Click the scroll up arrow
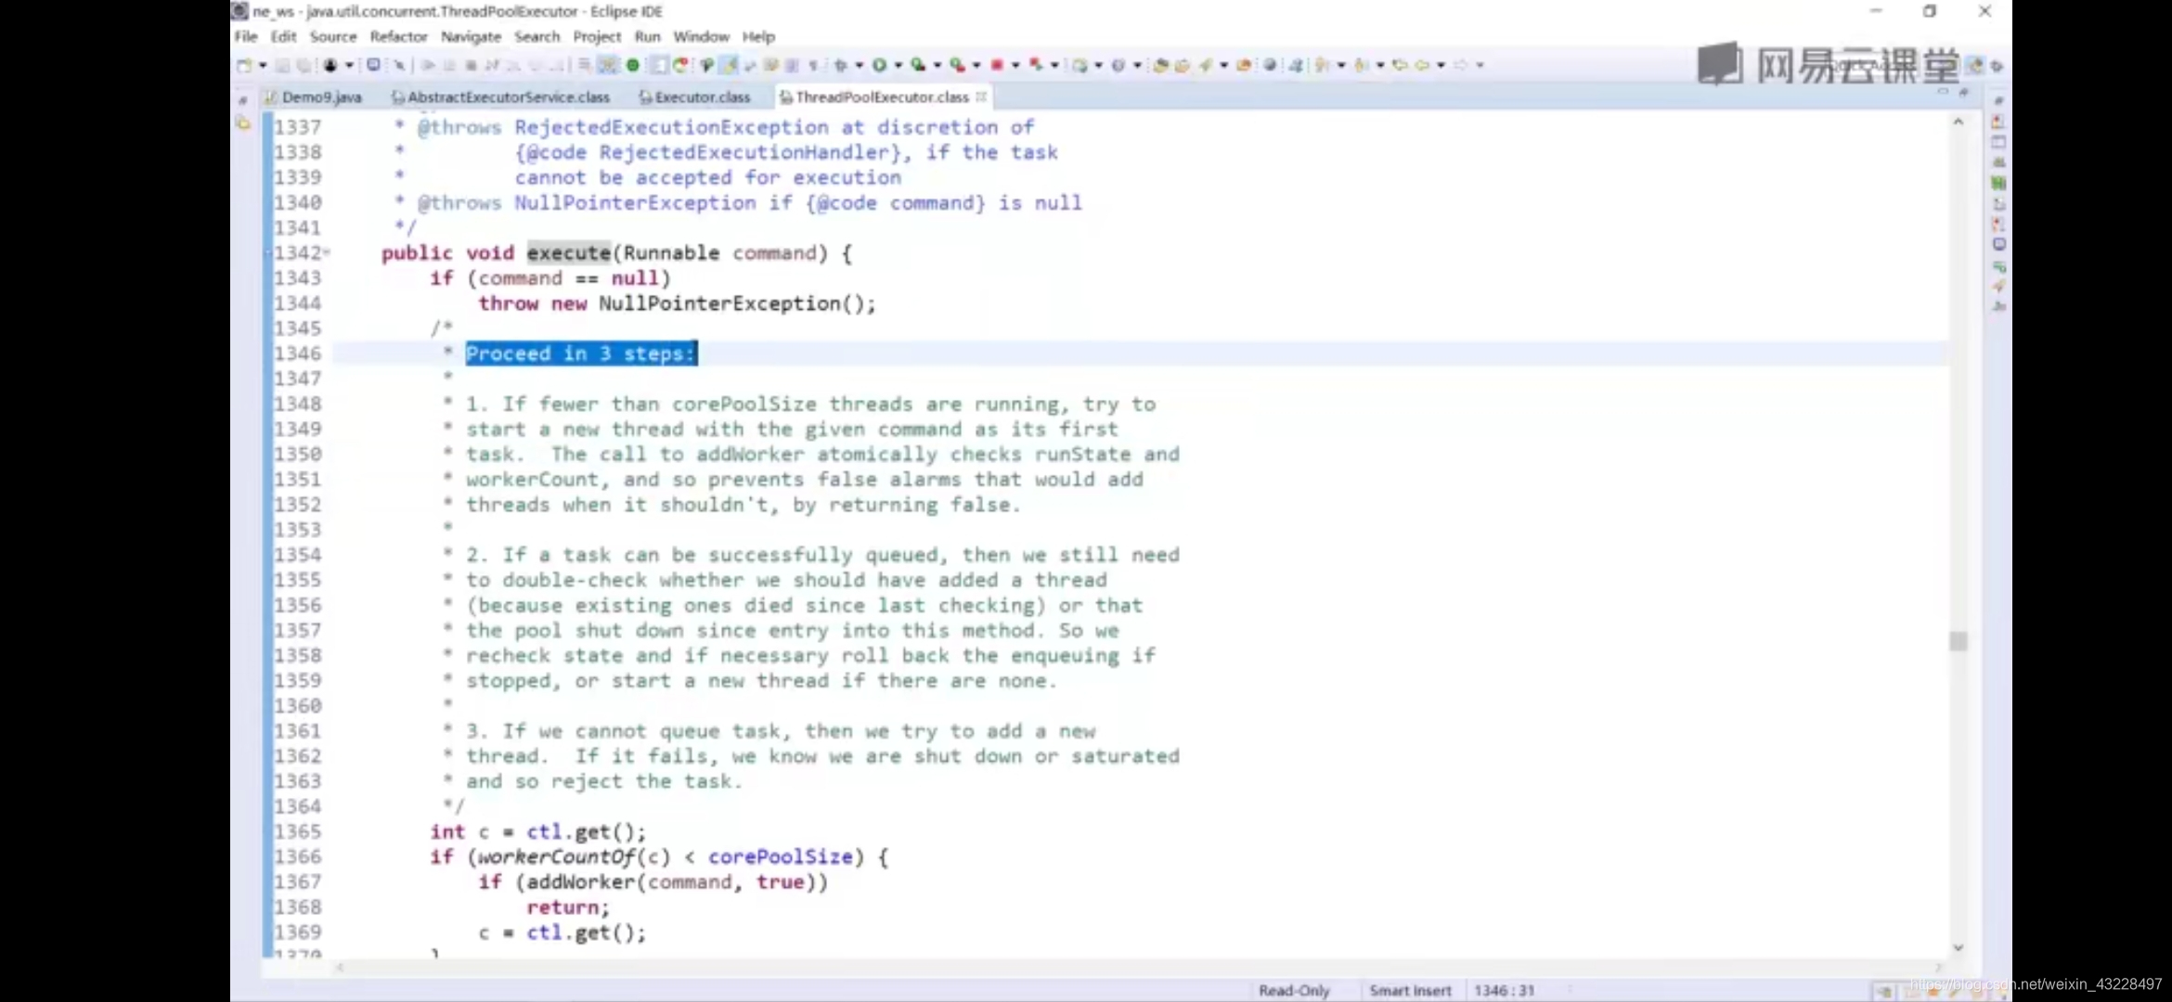The height and width of the screenshot is (1002, 2172). [x=1959, y=122]
